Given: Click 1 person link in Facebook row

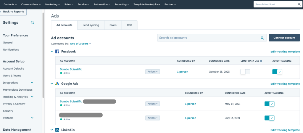Looking at the screenshot, I should tap(183, 72).
